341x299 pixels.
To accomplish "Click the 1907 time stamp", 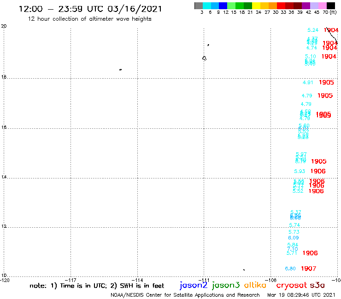I will 308,269.
